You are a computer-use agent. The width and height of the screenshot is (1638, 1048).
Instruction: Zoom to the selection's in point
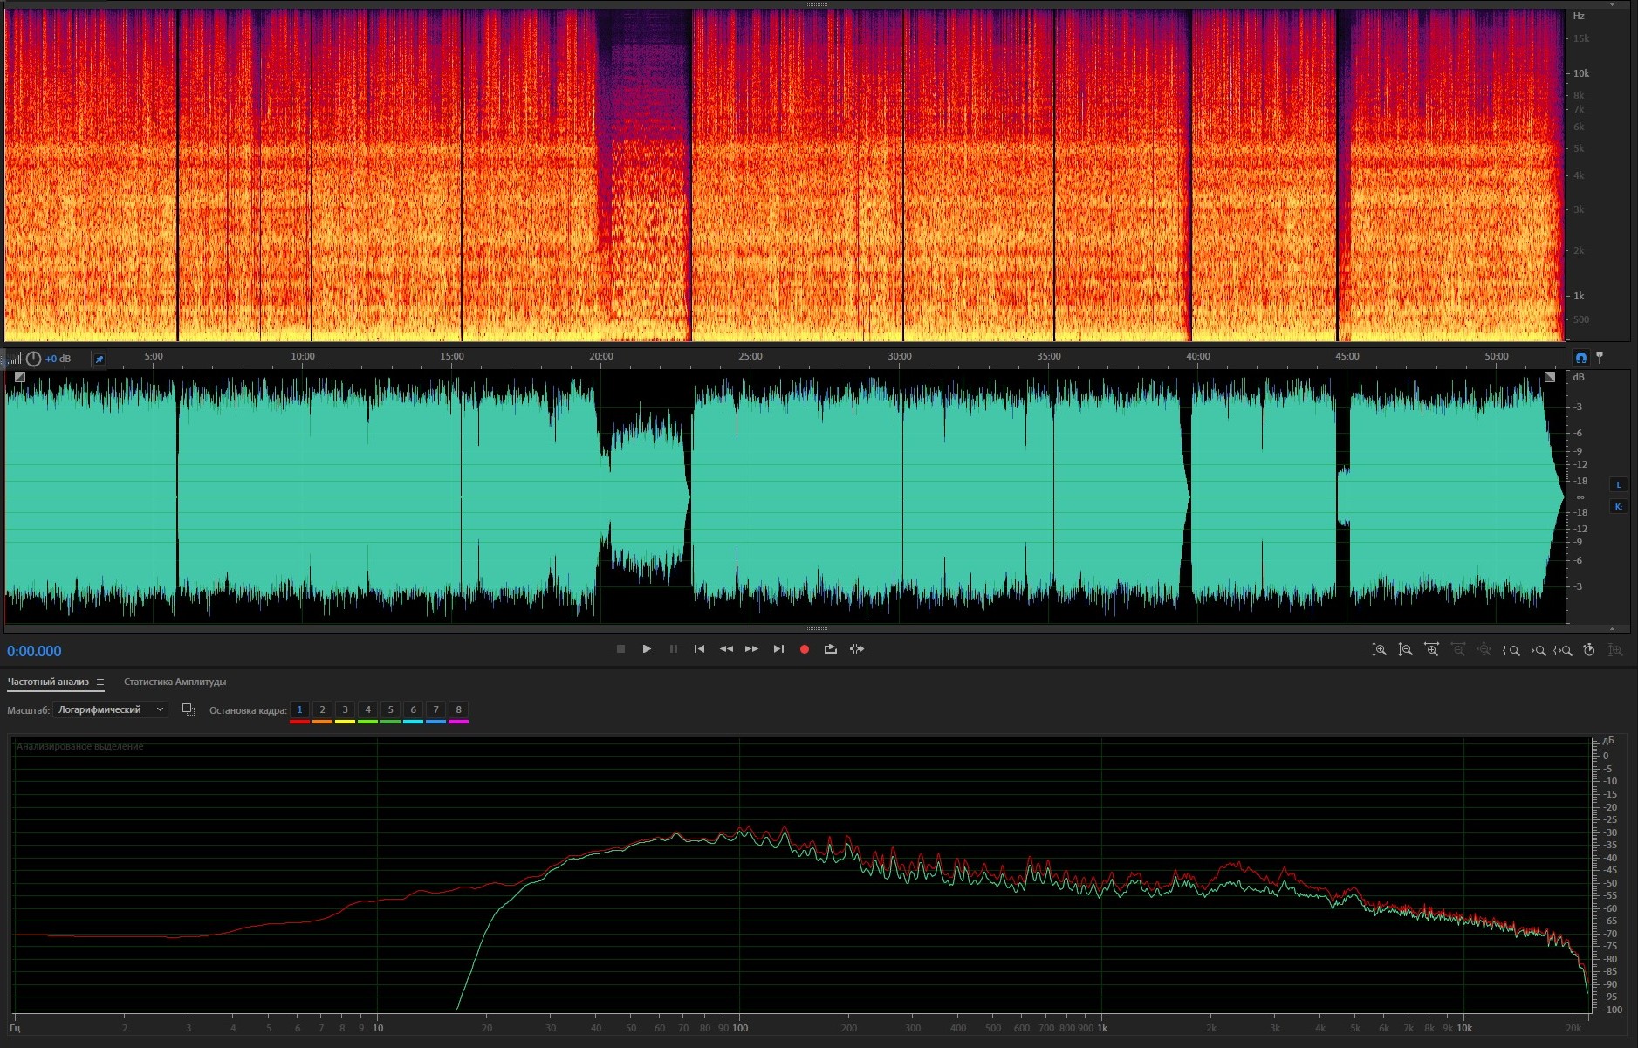pos(1511,650)
